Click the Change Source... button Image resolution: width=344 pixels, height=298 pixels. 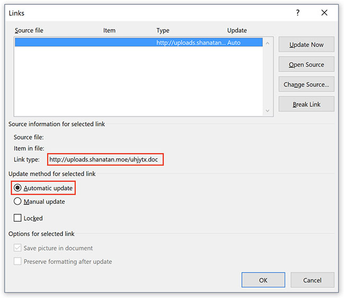point(306,85)
